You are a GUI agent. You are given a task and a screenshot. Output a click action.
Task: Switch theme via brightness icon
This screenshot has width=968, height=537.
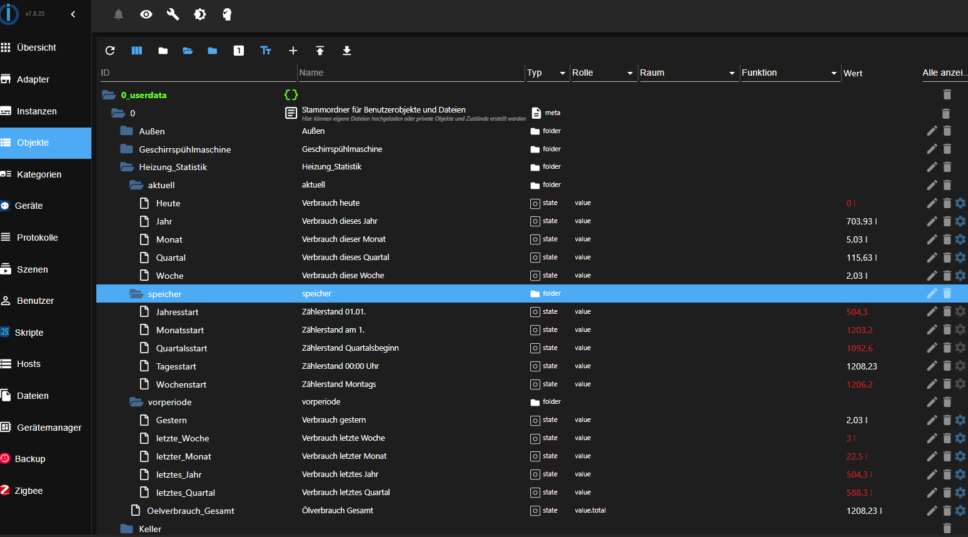pos(200,14)
